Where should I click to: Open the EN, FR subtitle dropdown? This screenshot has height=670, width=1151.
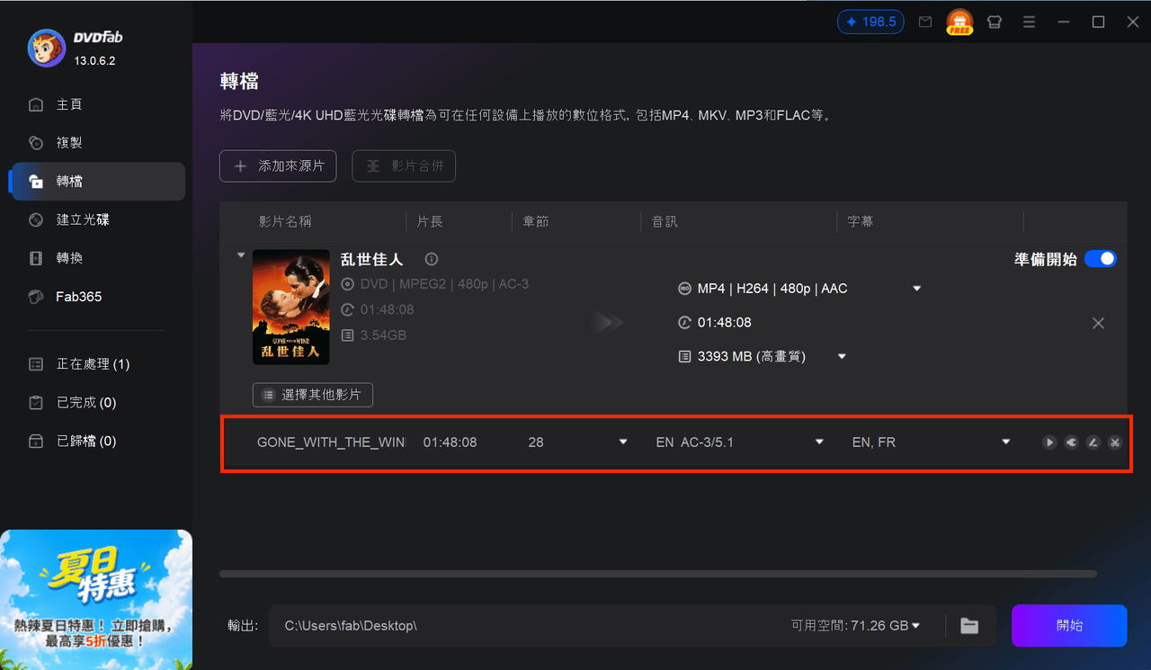tap(1006, 442)
